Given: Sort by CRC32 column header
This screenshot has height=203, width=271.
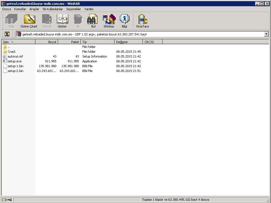Looking at the screenshot, I should click(153, 42).
